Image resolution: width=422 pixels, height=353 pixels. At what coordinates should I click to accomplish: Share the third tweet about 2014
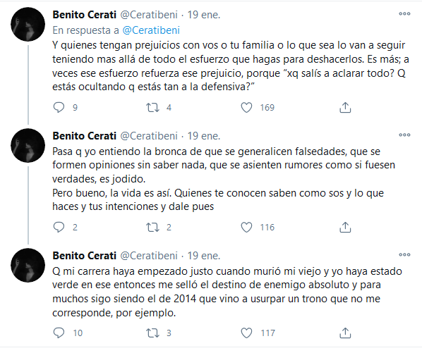tap(345, 333)
